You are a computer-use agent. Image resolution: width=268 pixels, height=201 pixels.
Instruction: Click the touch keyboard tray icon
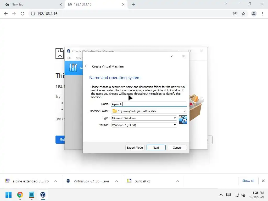228,195
